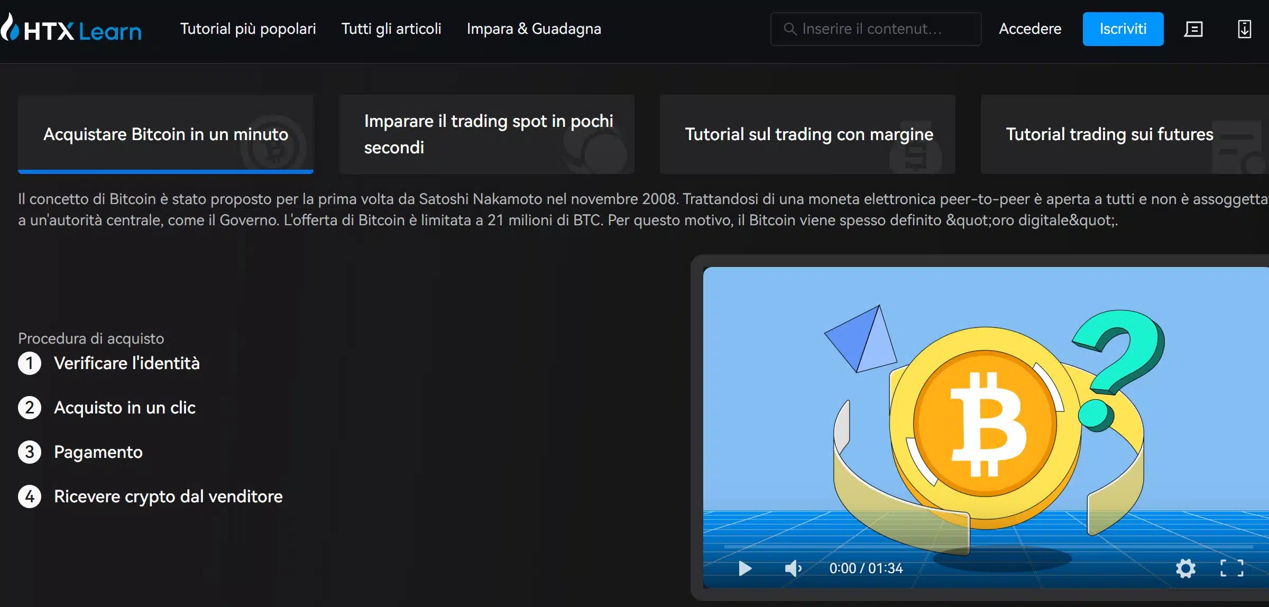Click the Iscriviti sign-up button
The height and width of the screenshot is (607, 1269).
1123,29
